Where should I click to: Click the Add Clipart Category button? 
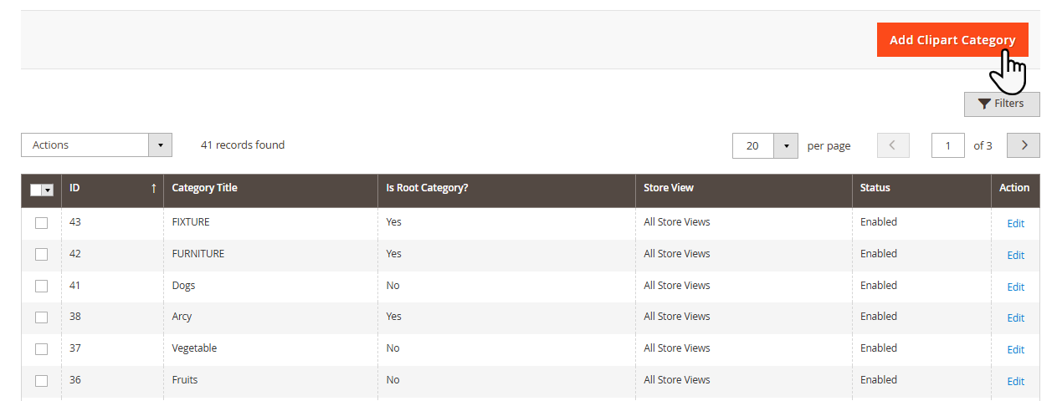[952, 40]
